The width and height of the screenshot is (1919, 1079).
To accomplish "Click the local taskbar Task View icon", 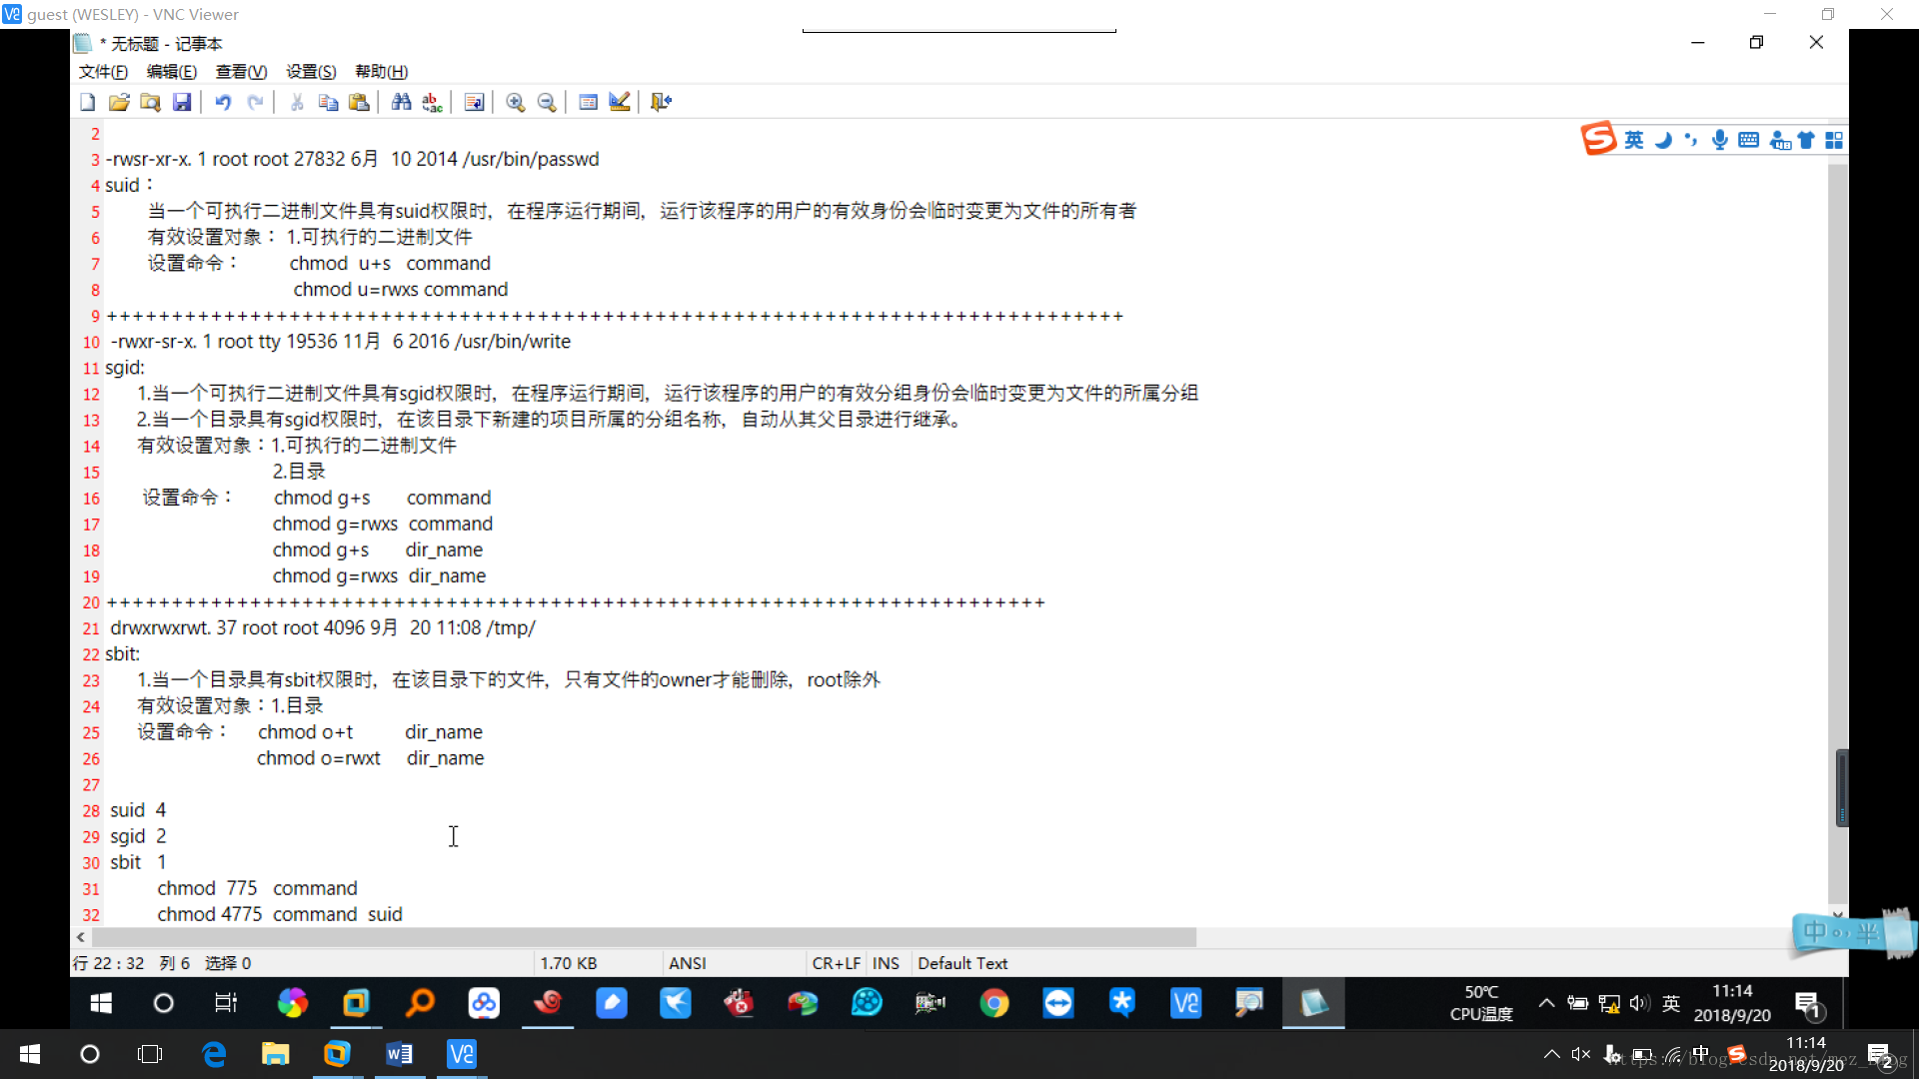I will pyautogui.click(x=150, y=1054).
